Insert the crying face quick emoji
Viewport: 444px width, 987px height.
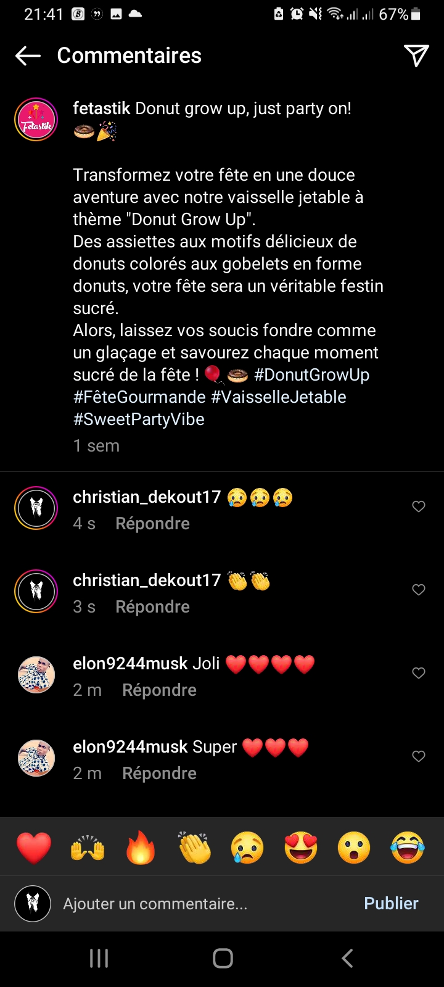247,848
